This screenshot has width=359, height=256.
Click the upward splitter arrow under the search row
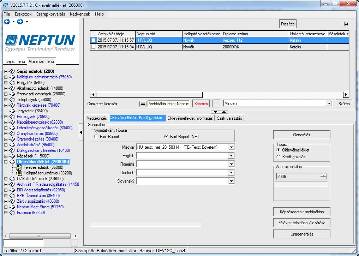pyautogui.click(x=224, y=112)
